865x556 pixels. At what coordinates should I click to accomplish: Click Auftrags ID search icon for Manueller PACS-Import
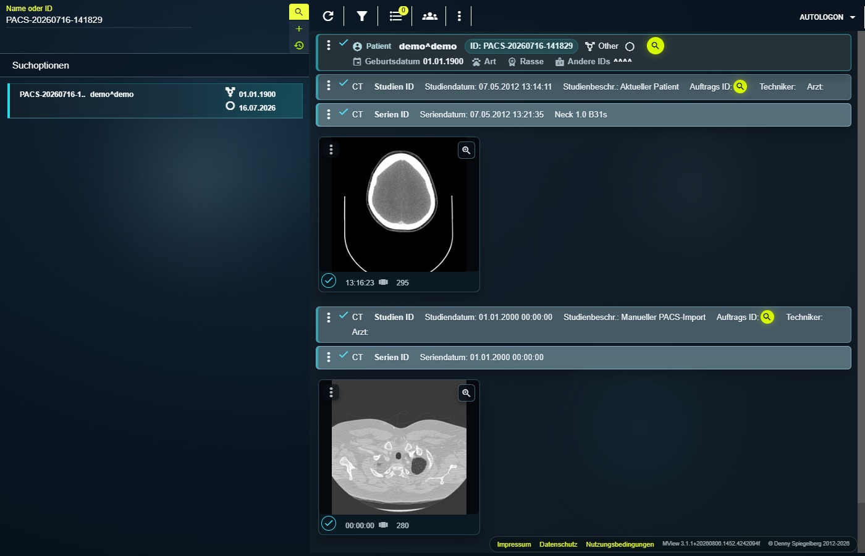[767, 317]
